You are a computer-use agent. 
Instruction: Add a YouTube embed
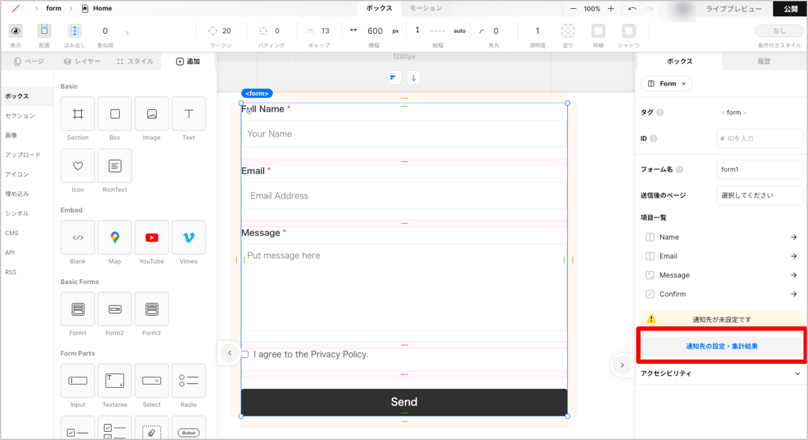click(x=152, y=238)
